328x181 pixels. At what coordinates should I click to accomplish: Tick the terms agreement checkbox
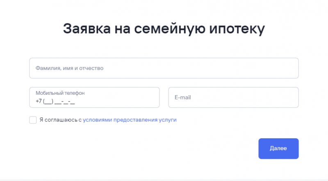click(33, 120)
